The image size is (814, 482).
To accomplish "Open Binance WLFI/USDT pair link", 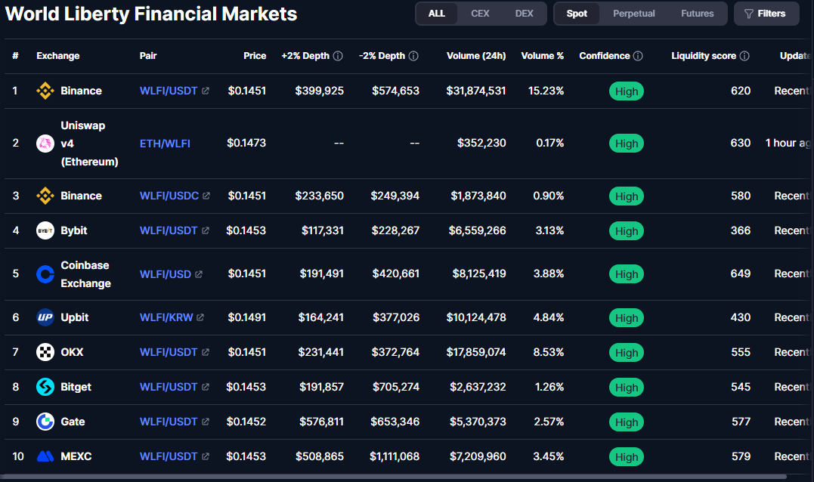I will [169, 91].
